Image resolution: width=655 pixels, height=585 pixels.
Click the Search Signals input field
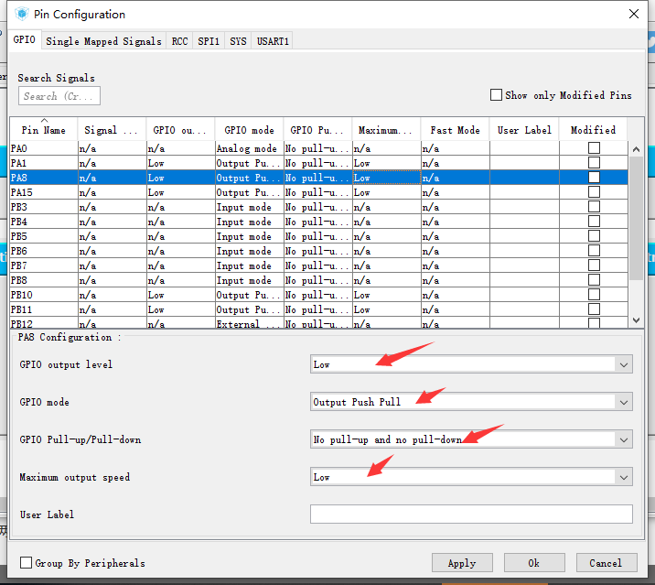[59, 96]
